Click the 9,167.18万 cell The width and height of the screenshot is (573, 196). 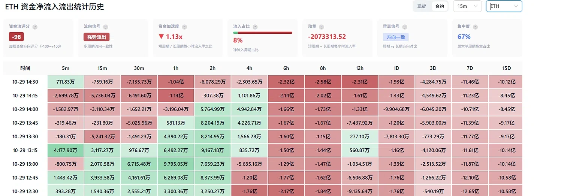[x=212, y=150]
